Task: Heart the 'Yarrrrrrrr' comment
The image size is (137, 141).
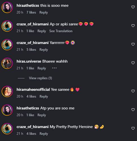Action: (133, 44)
